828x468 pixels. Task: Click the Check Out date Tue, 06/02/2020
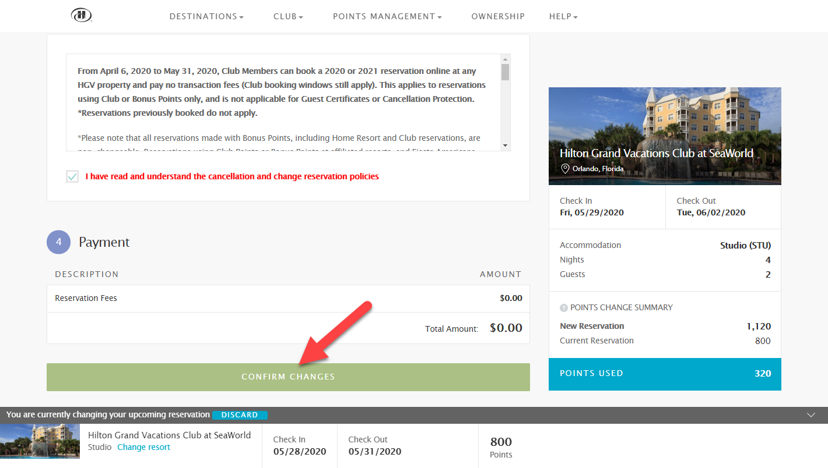pos(711,212)
